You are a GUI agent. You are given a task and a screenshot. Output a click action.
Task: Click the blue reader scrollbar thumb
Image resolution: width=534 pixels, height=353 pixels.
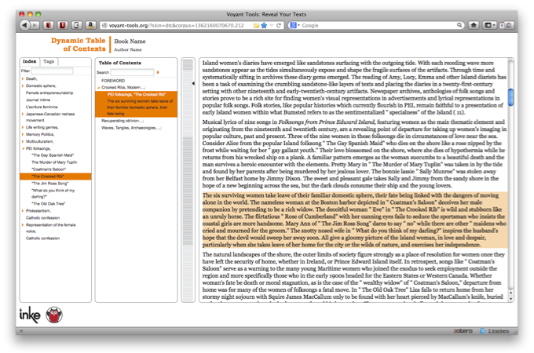tap(510, 97)
